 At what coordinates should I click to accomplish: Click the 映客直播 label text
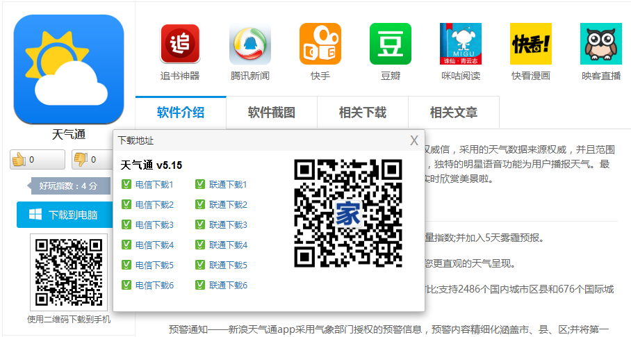[x=601, y=76]
